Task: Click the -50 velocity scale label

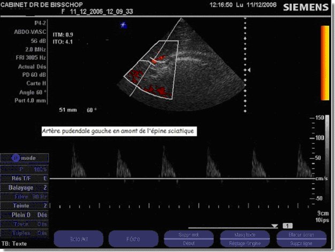Action: (319, 198)
